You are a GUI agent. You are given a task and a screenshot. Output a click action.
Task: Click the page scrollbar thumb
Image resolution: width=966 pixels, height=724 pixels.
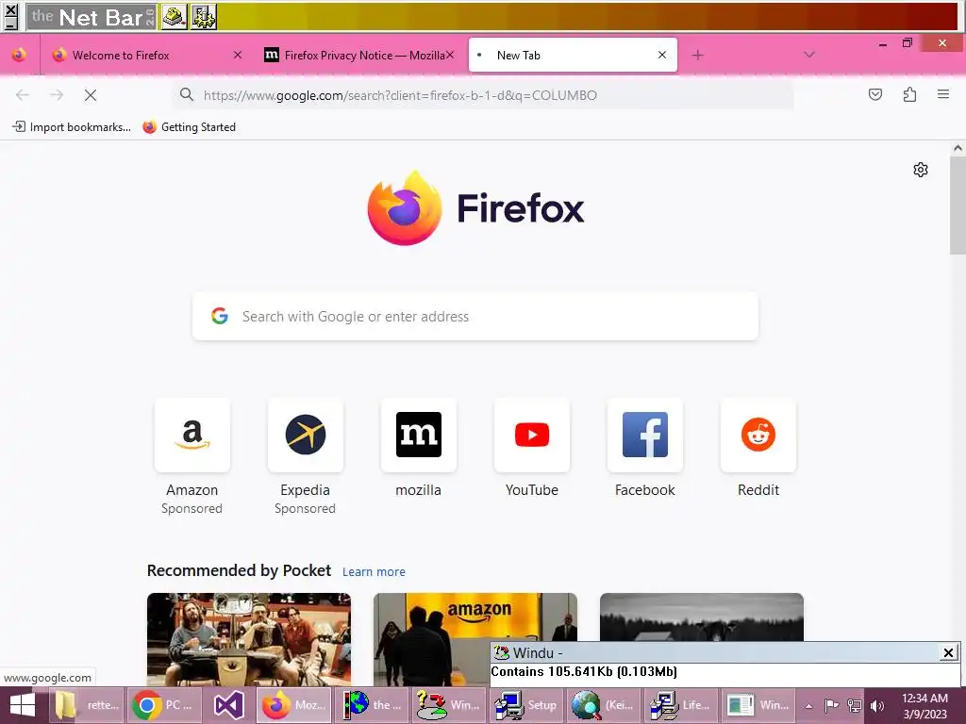tap(958, 205)
